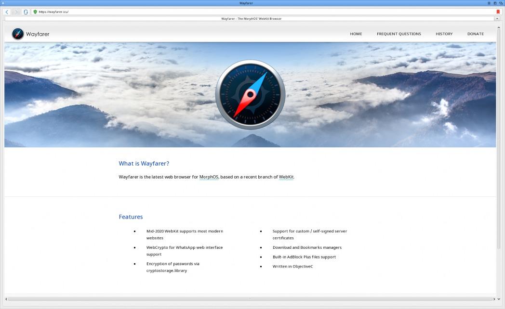Image resolution: width=505 pixels, height=309 pixels.
Task: Reload the page with the refresh icon
Action: coord(26,12)
